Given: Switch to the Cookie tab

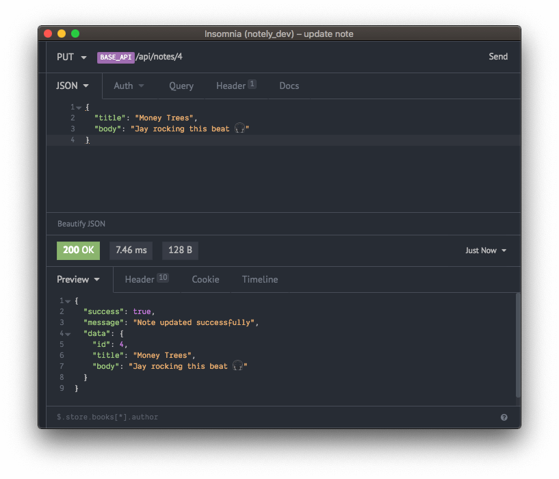Looking at the screenshot, I should (205, 279).
